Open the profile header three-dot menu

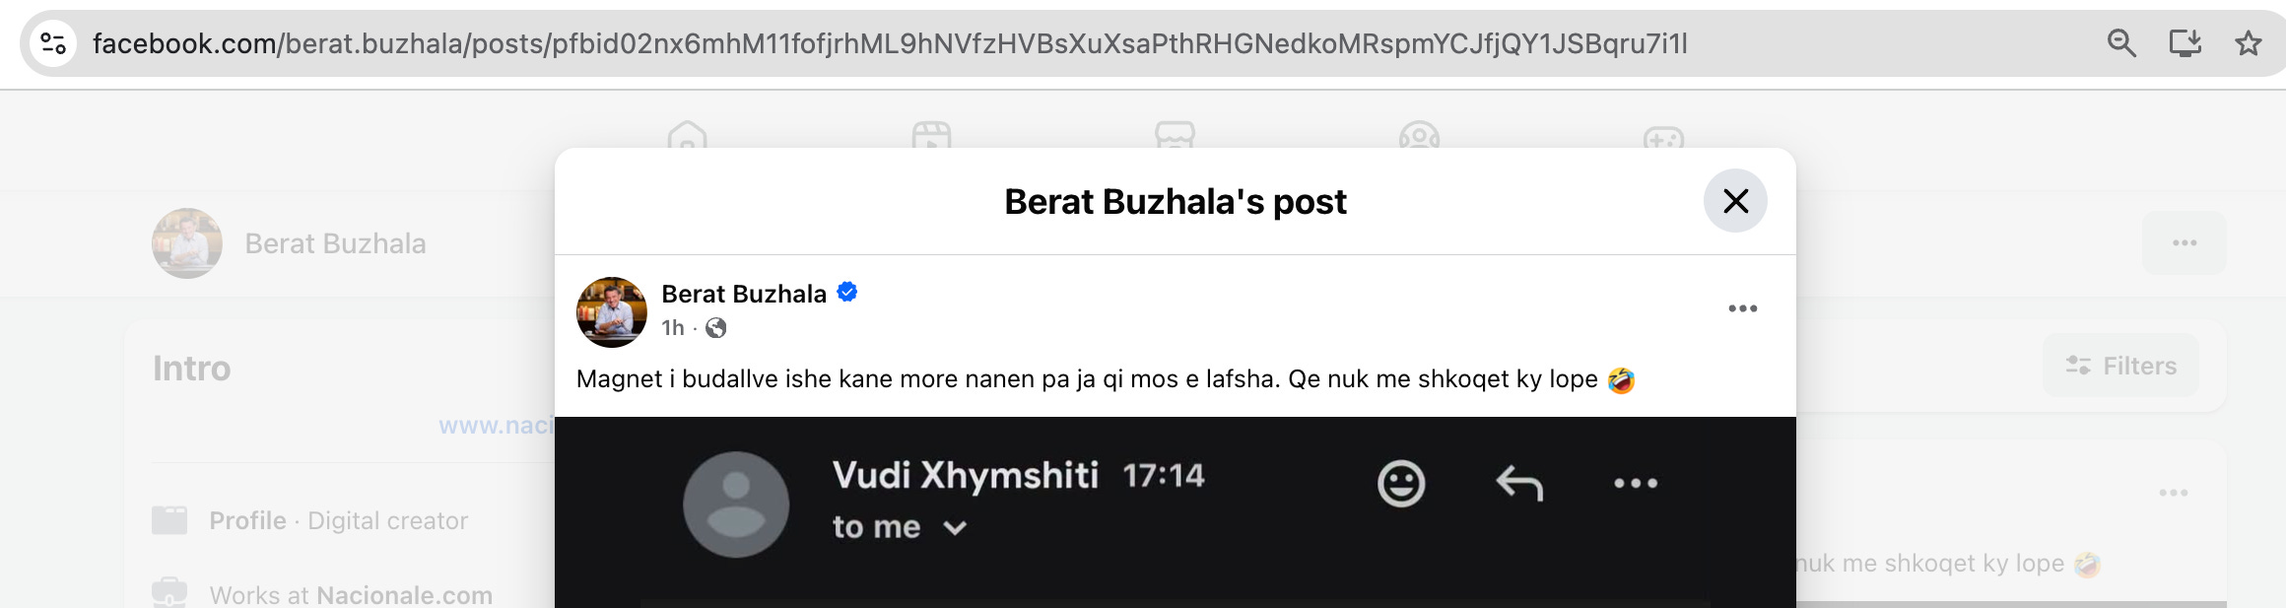(2185, 242)
